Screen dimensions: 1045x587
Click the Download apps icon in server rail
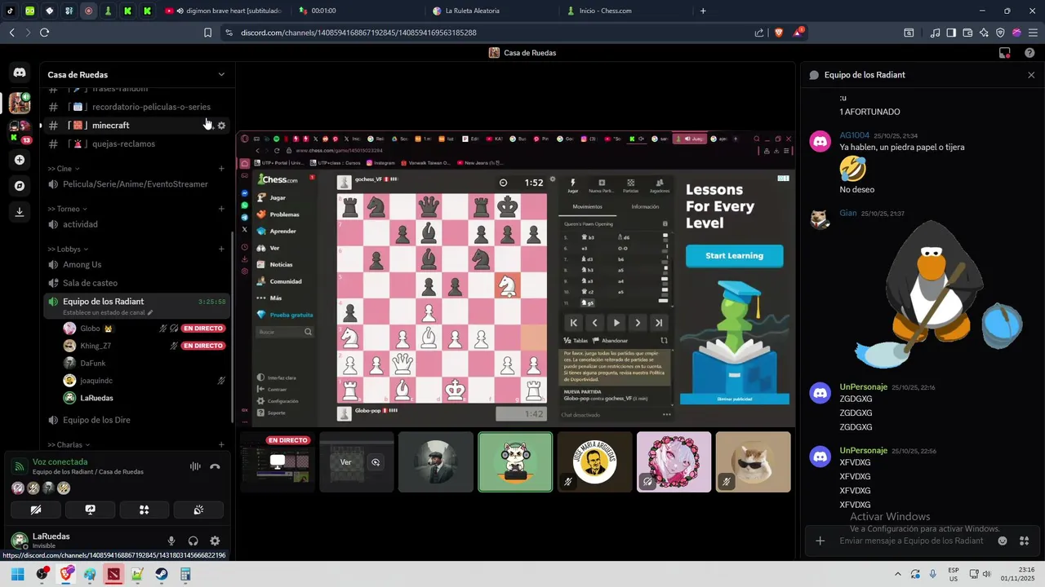pos(20,211)
